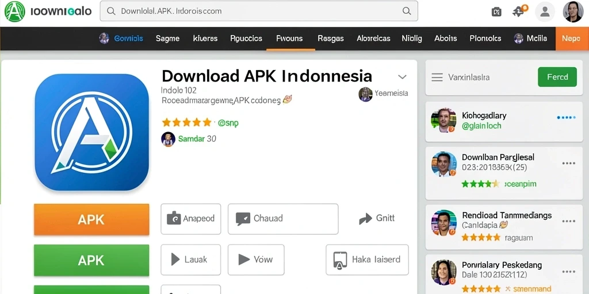Click the green Fercd button
The height and width of the screenshot is (294, 589).
click(557, 77)
